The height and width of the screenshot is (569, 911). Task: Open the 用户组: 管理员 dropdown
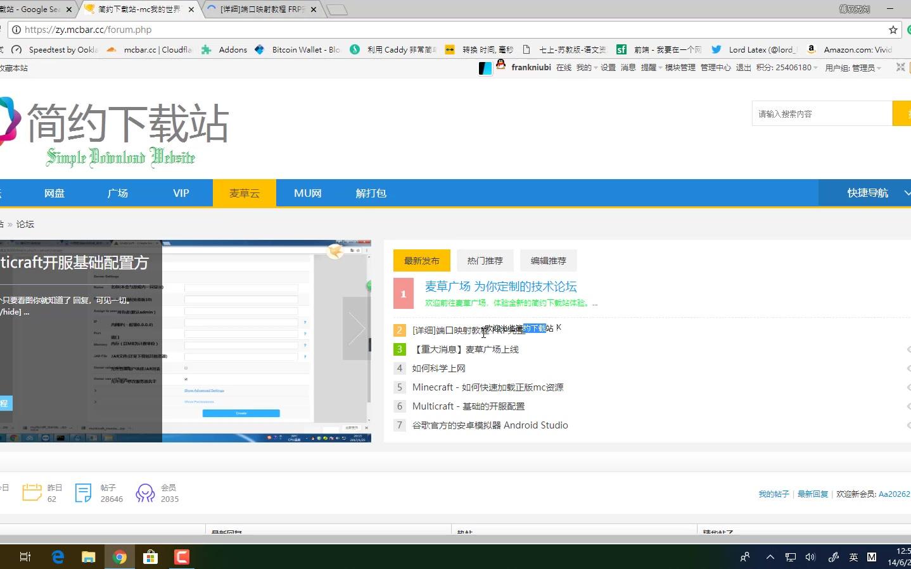852,67
